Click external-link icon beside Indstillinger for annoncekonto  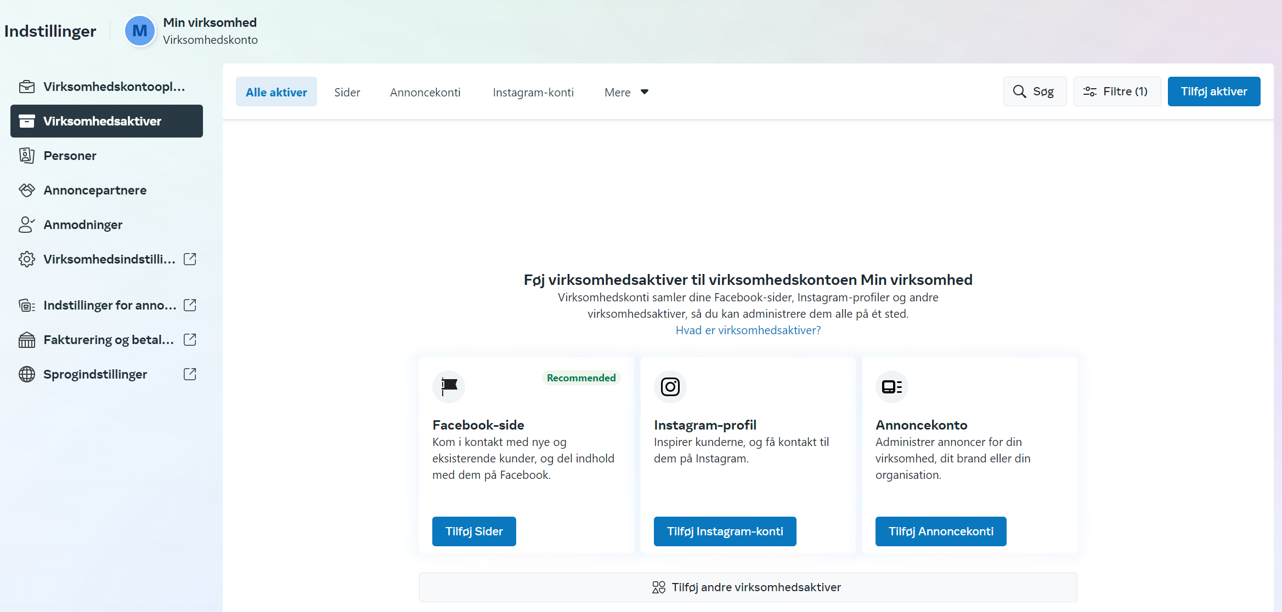(190, 305)
